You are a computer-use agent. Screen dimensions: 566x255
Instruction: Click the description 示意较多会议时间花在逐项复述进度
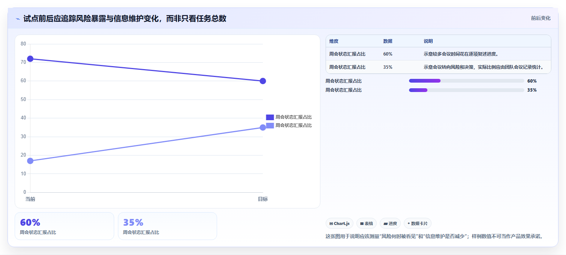pyautogui.click(x=461, y=54)
